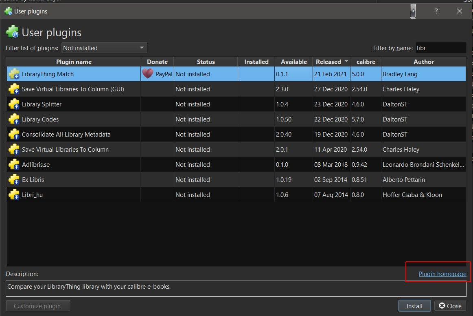Click the PayPal donate link text
The height and width of the screenshot is (316, 473).
tap(164, 74)
